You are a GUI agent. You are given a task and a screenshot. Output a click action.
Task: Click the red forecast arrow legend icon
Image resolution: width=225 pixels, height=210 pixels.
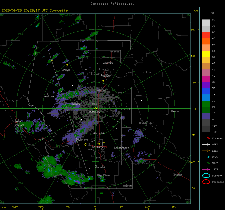click(206, 138)
